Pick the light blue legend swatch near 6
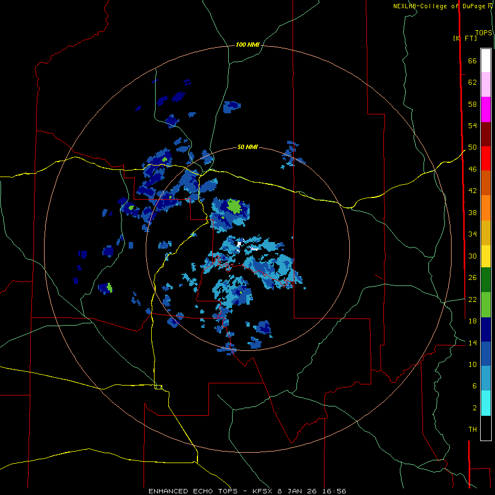Viewport: 495px width, 495px height. point(486,378)
